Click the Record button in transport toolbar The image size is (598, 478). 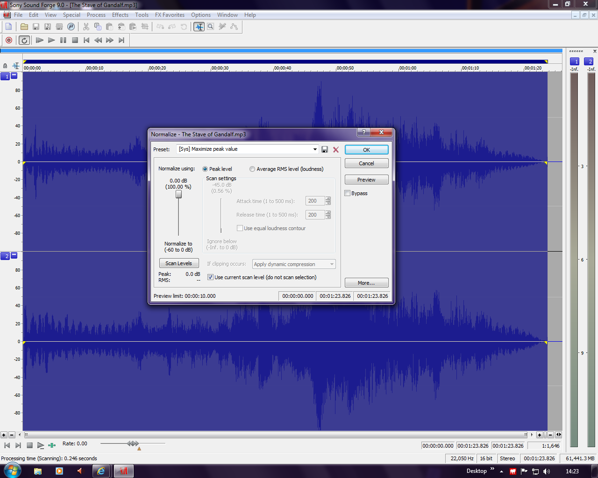[9, 40]
